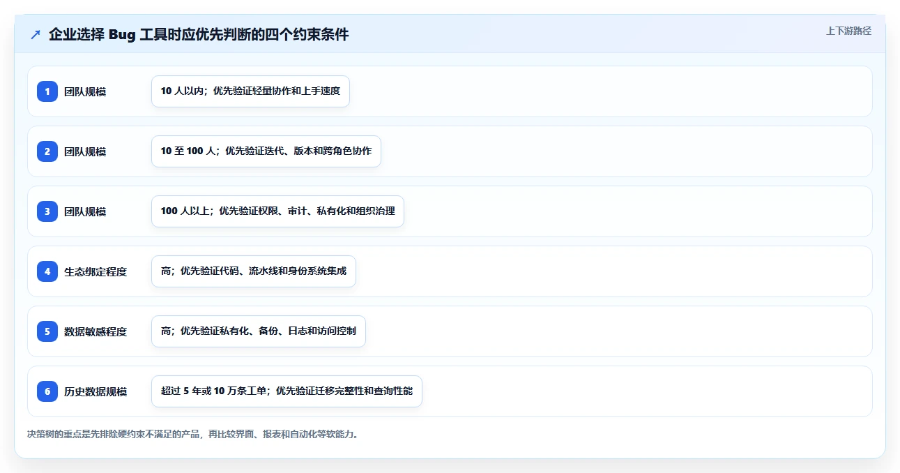Click the title 企业选择 Bug 工具时应优先判断的四个约束条件

pyautogui.click(x=199, y=34)
